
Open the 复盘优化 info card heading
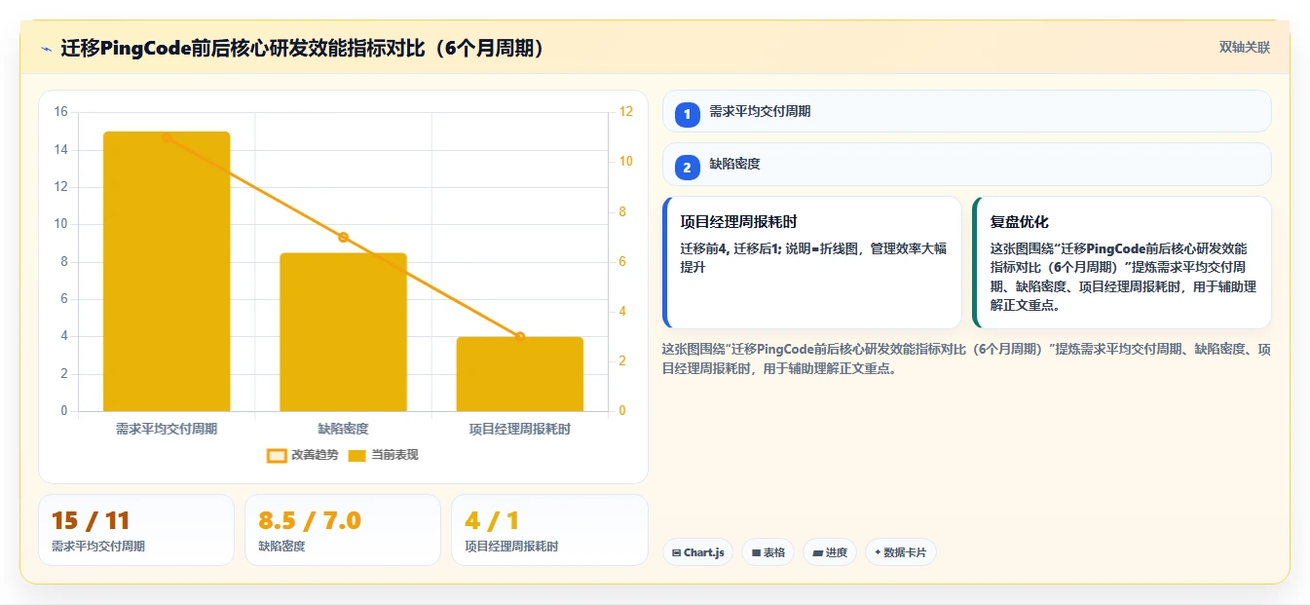pos(1019,222)
